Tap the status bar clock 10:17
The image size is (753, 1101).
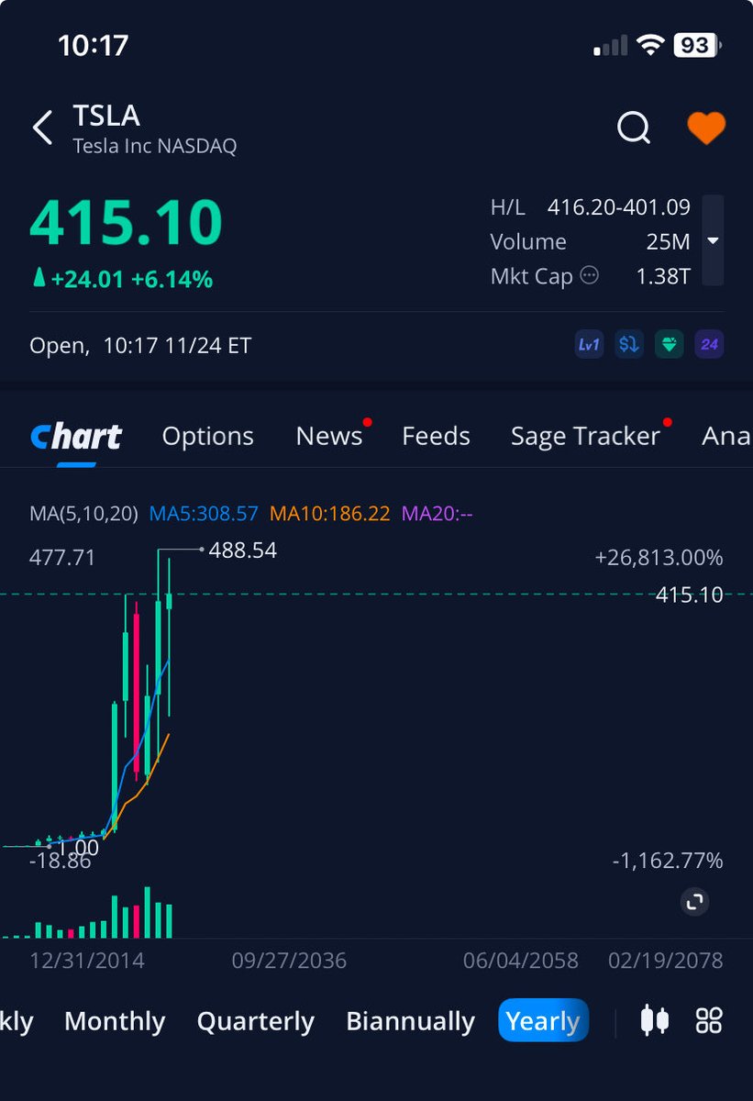click(94, 45)
